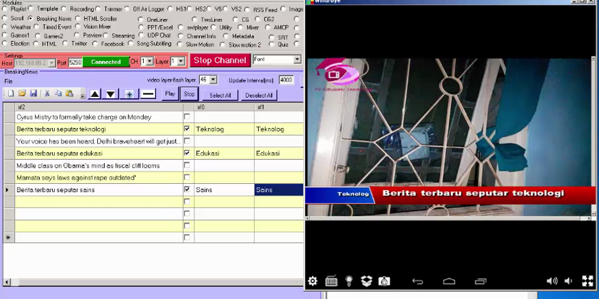Screen dimensions: 599x299
Task: Check the 'Cyrus Mistry' row checkbox
Action: point(187,117)
